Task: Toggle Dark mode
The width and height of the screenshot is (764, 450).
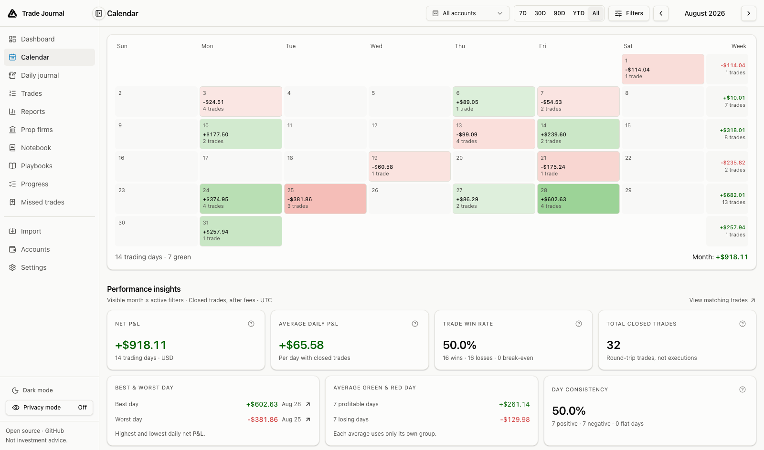Action: tap(49, 390)
